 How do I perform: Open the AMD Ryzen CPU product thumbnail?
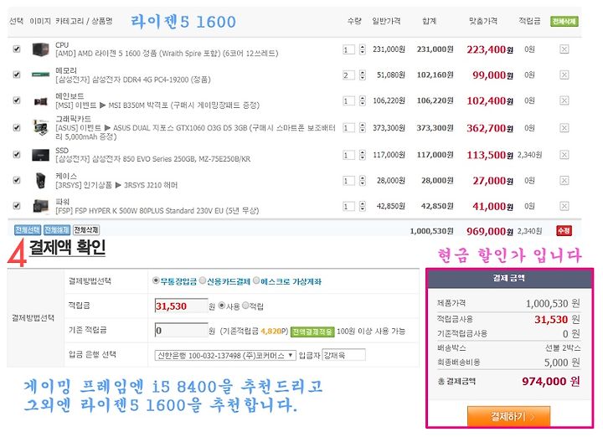40,49
